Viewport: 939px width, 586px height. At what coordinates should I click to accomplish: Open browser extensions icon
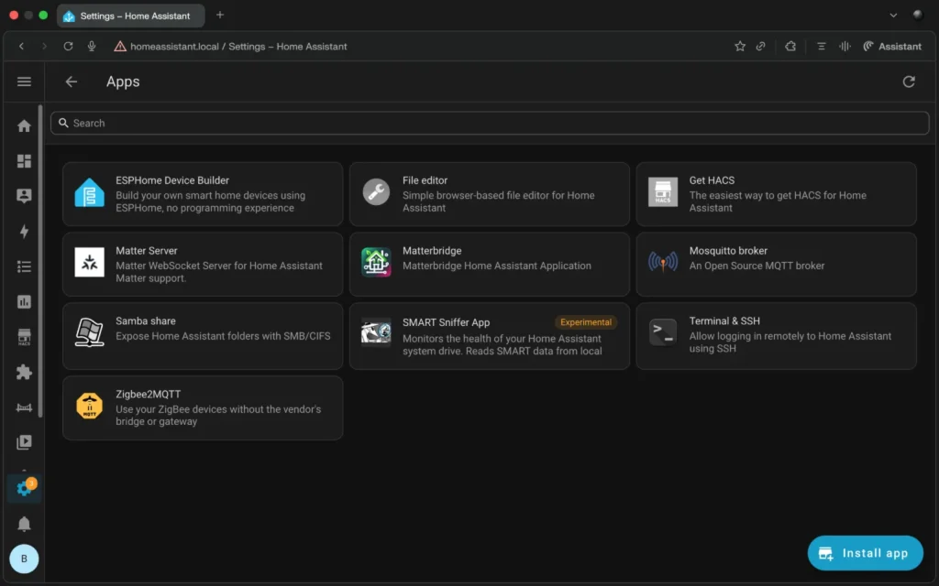tap(790, 46)
